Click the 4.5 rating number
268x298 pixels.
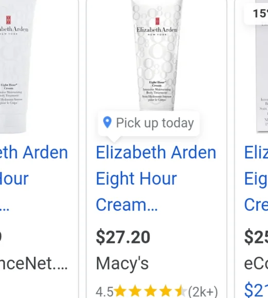coord(104,291)
